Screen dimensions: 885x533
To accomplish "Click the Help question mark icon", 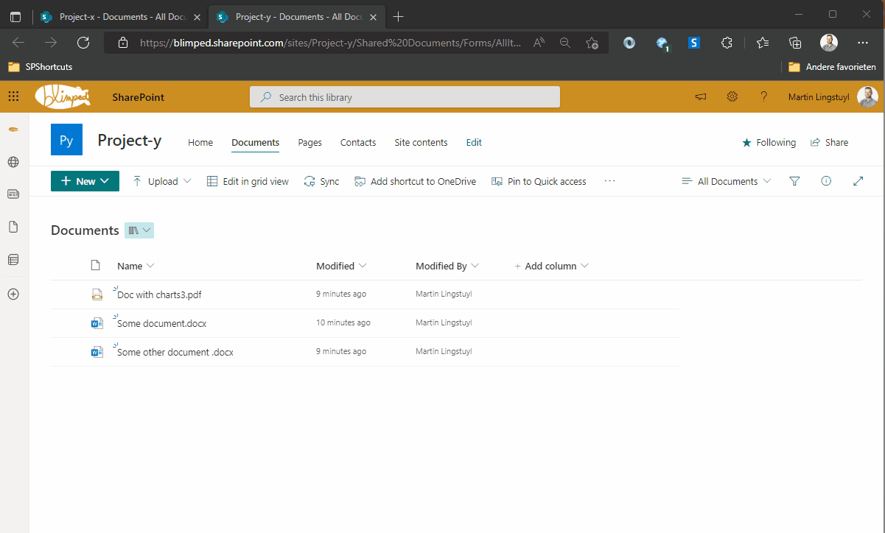I will pyautogui.click(x=763, y=96).
